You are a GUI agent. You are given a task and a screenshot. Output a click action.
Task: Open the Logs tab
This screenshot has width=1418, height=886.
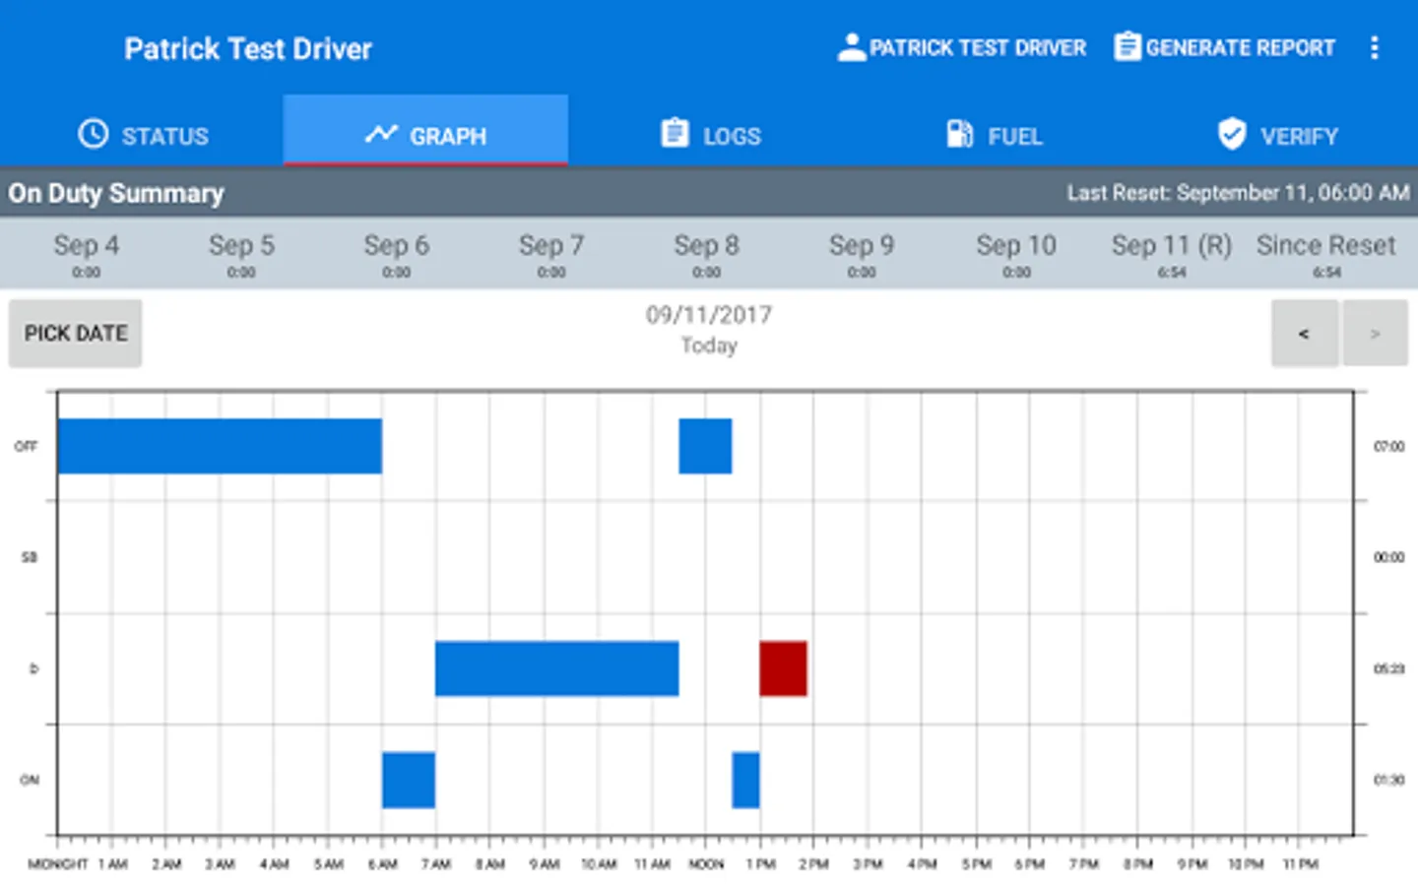pyautogui.click(x=710, y=135)
